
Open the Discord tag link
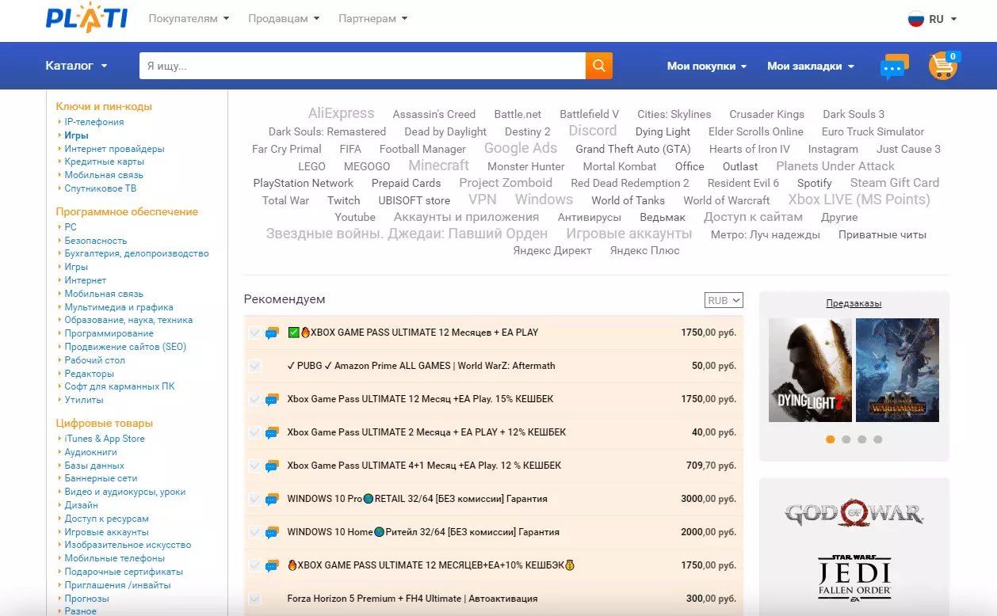click(593, 131)
